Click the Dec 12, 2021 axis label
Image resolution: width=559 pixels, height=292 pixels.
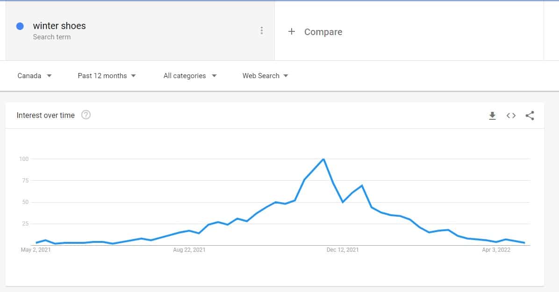pyautogui.click(x=343, y=250)
